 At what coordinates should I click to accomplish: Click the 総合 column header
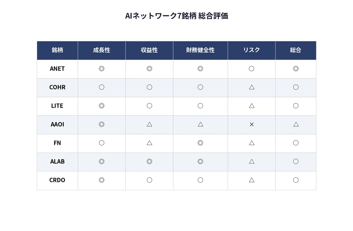296,50
